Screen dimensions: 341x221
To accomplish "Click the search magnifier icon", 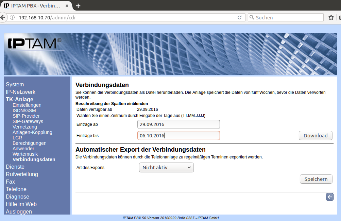I will [x=252, y=17].
